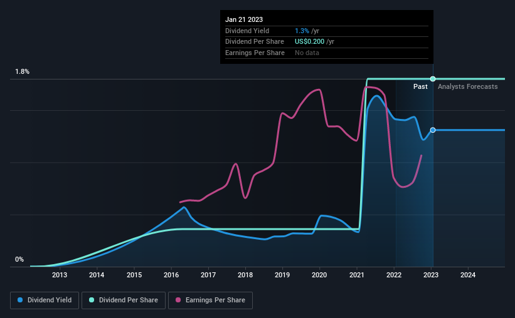The image size is (515, 318).
Task: Click the 0% y-axis label
Action: pos(19,259)
